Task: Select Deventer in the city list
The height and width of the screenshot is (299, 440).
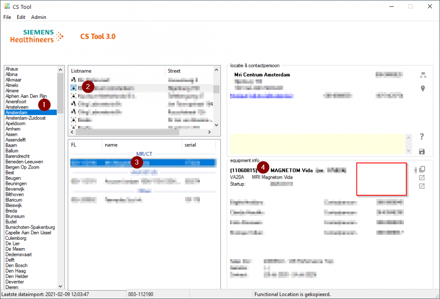Action: pos(15,281)
